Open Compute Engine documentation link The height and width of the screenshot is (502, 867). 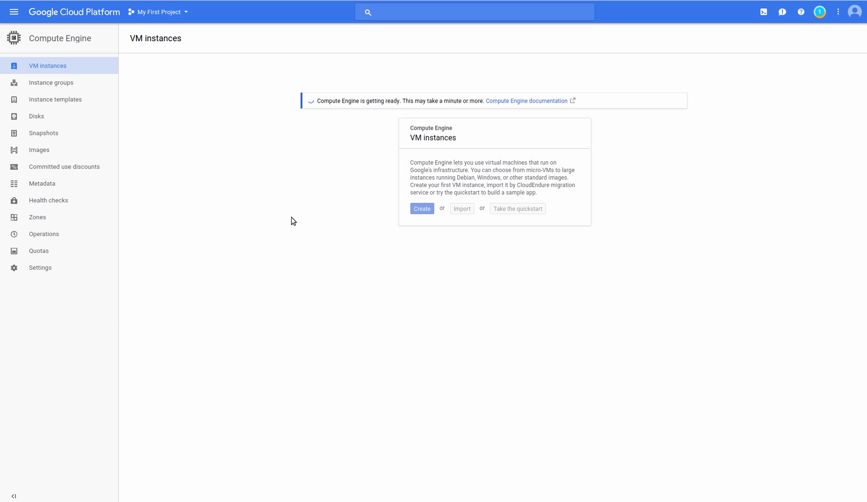click(526, 101)
